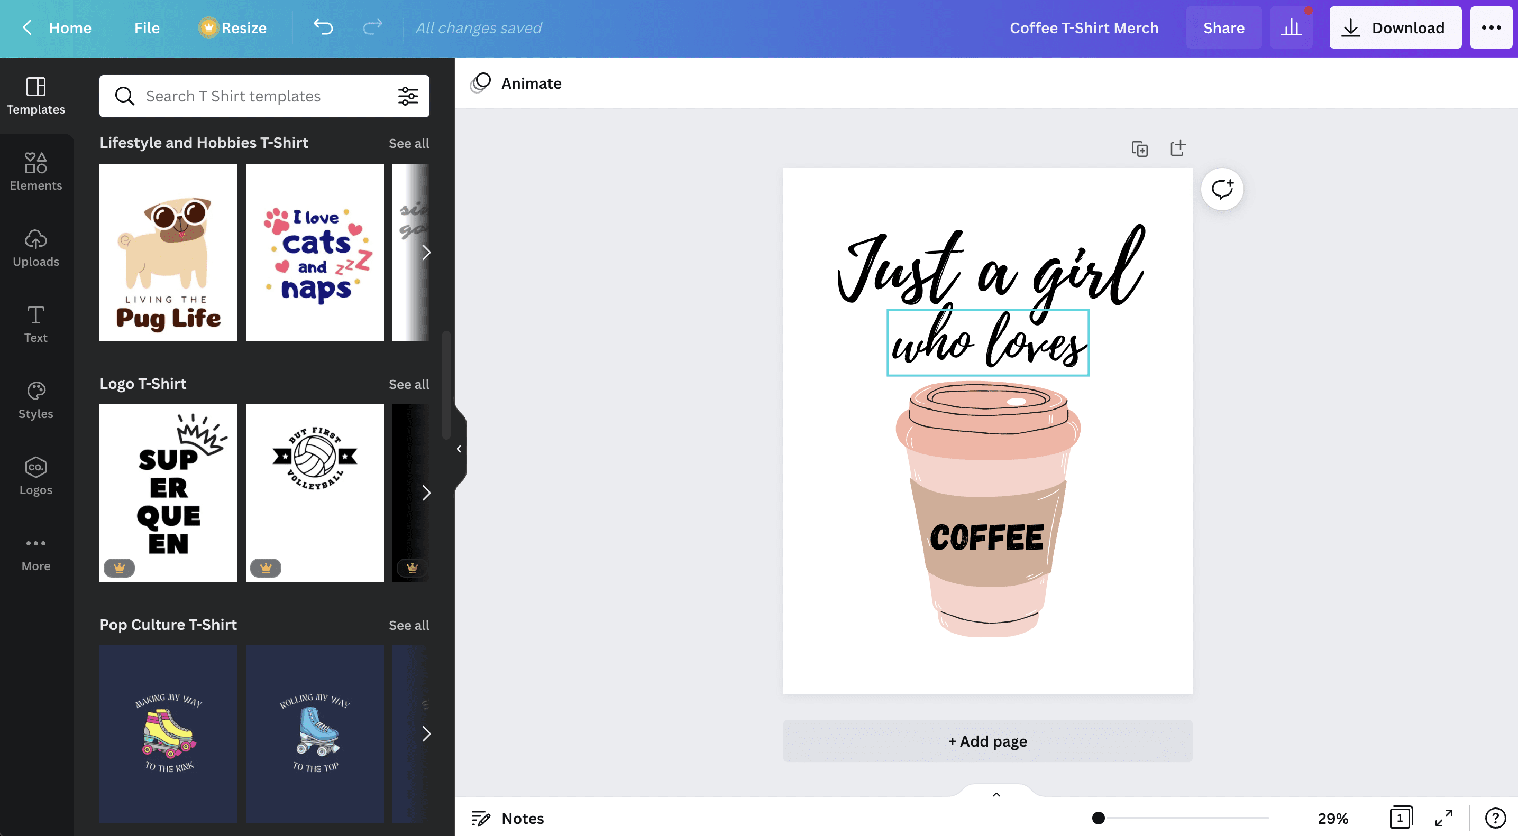Click the redo arrow icon
The height and width of the screenshot is (836, 1518).
(x=372, y=27)
